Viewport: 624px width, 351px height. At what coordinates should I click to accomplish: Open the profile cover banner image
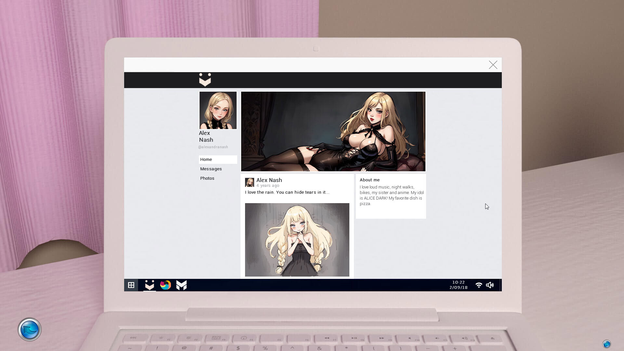(333, 131)
